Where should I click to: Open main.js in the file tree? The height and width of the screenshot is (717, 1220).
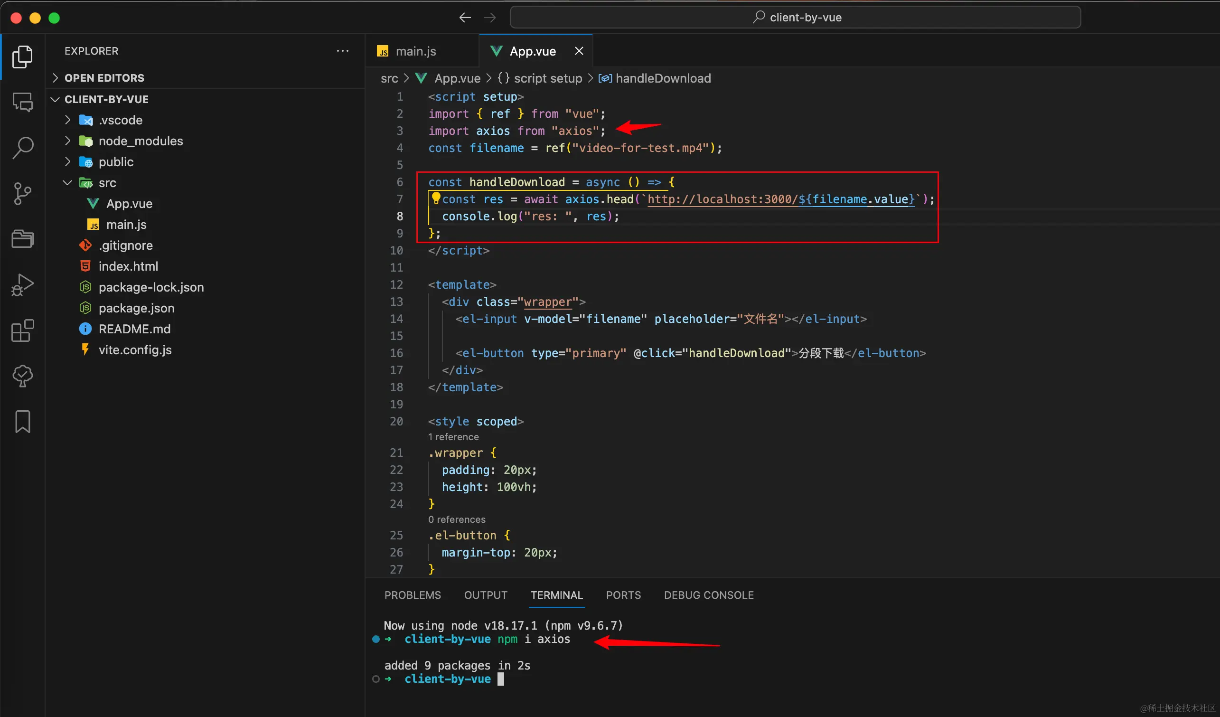pos(126,225)
